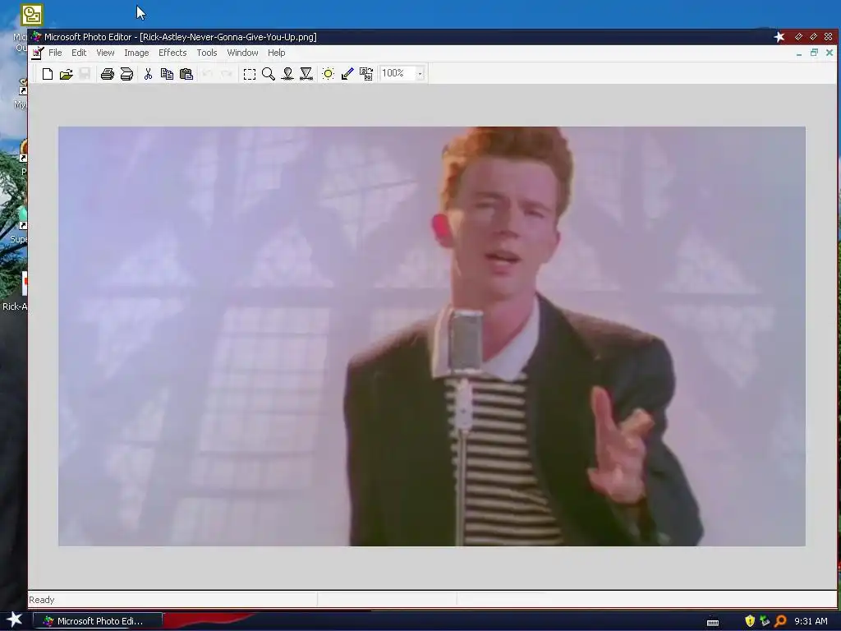The width and height of the screenshot is (841, 631).
Task: Restore the inner document window
Action: tap(814, 53)
